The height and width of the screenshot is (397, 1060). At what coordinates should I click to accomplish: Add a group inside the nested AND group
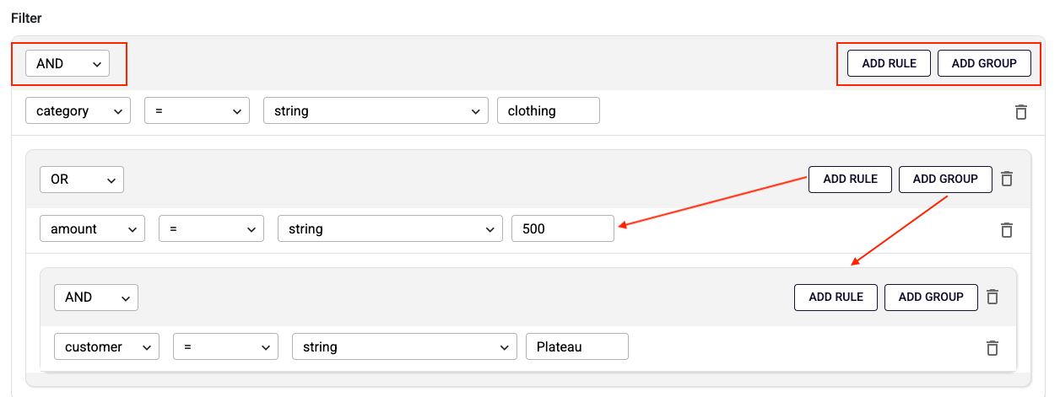(931, 297)
